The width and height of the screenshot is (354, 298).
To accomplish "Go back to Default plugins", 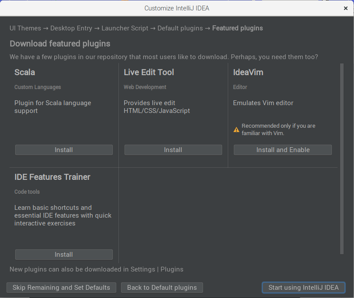I will pyautogui.click(x=162, y=288).
